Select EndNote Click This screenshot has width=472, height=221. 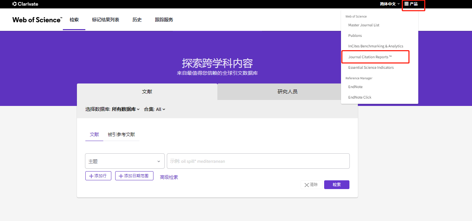point(360,97)
